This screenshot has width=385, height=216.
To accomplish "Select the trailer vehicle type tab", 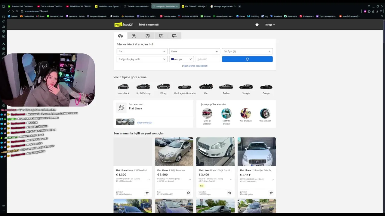I will click(x=174, y=36).
